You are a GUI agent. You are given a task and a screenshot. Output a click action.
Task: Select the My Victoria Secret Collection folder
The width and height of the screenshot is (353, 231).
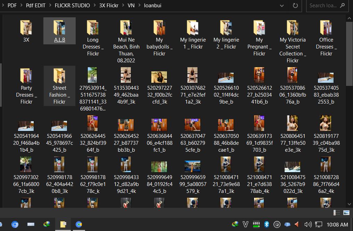[293, 41]
